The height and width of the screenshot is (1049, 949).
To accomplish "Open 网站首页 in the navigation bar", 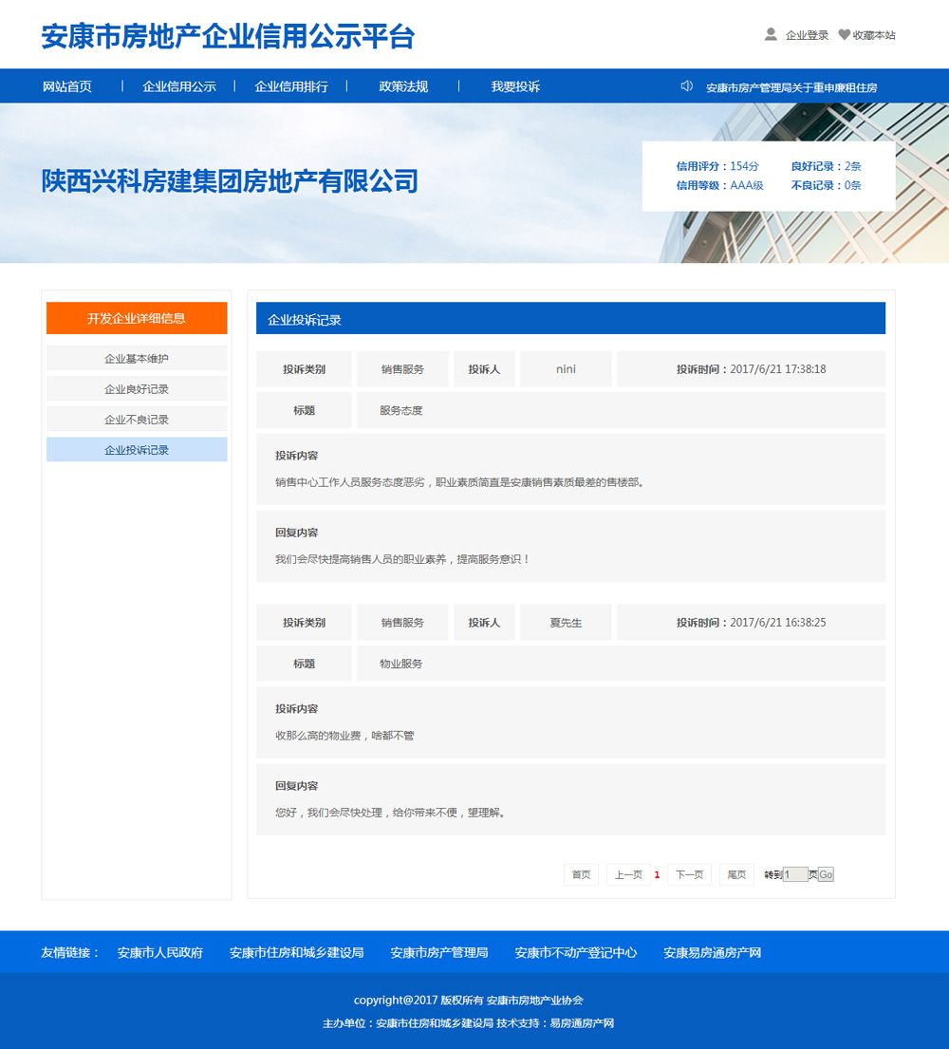I will pyautogui.click(x=67, y=86).
